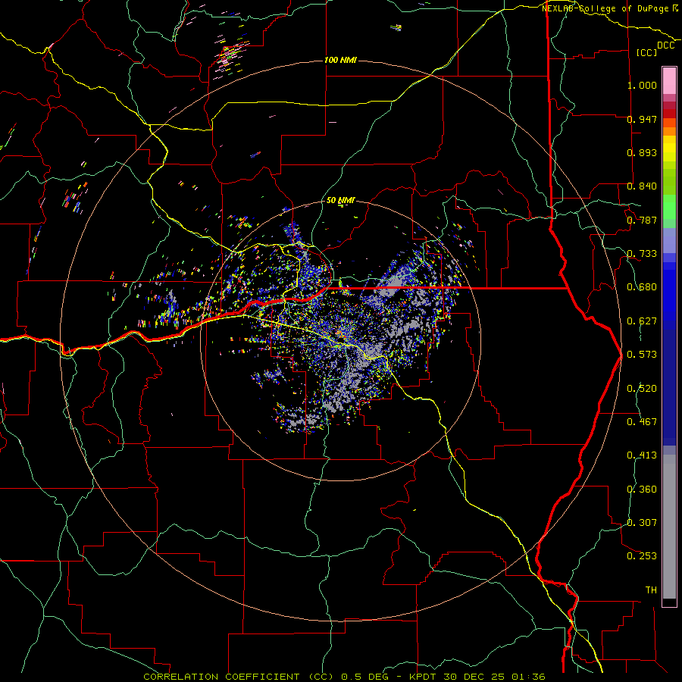The width and height of the screenshot is (682, 682).
Task: Select the 0.733 legend value
Action: [x=642, y=254]
